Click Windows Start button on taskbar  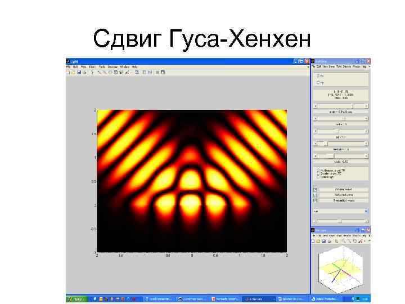point(76,299)
